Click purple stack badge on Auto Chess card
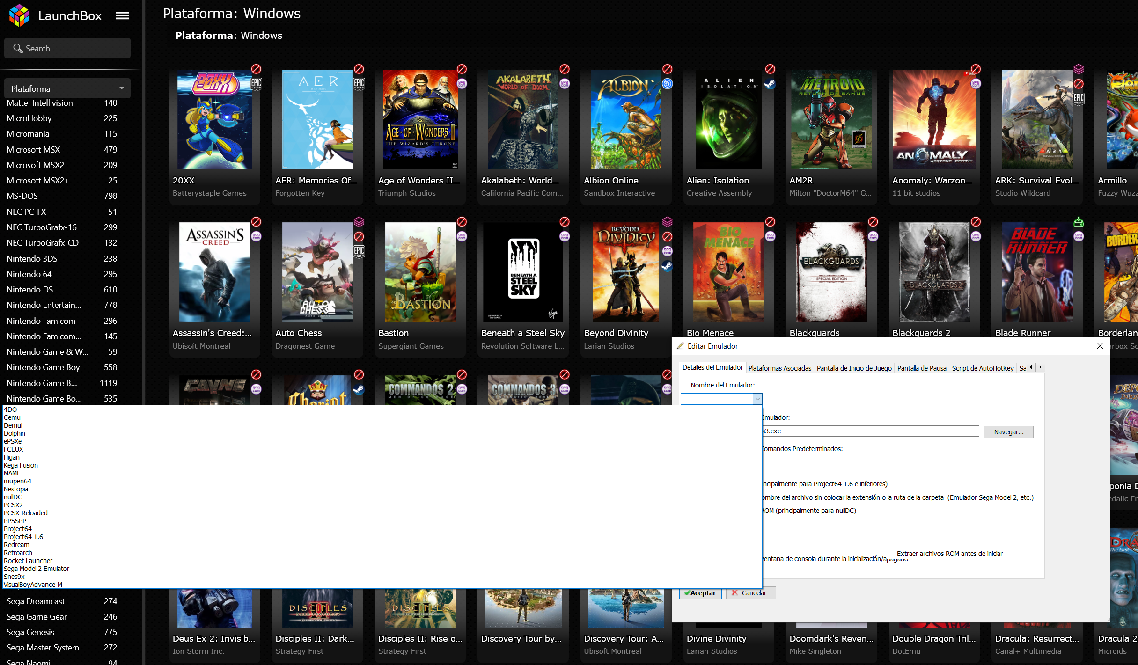Screen dimensions: 1138x665 coord(359,221)
